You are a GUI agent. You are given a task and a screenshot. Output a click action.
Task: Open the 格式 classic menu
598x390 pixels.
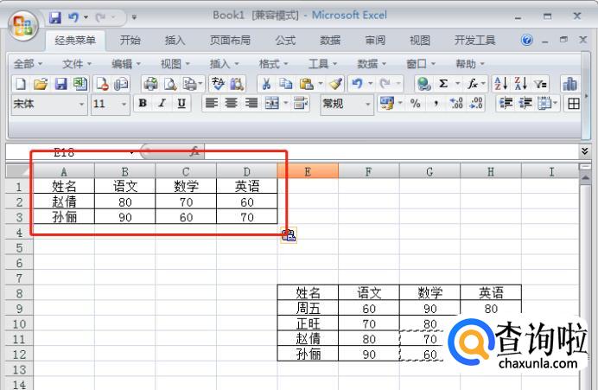point(273,64)
